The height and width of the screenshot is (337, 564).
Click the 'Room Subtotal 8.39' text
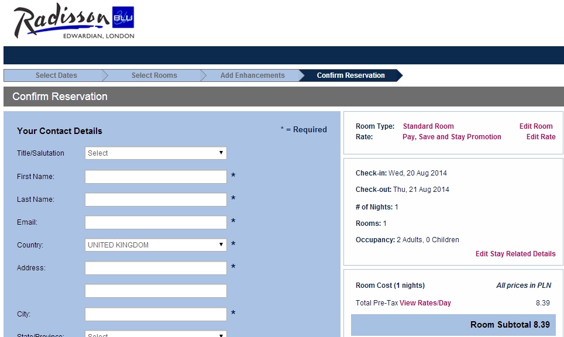(x=510, y=324)
